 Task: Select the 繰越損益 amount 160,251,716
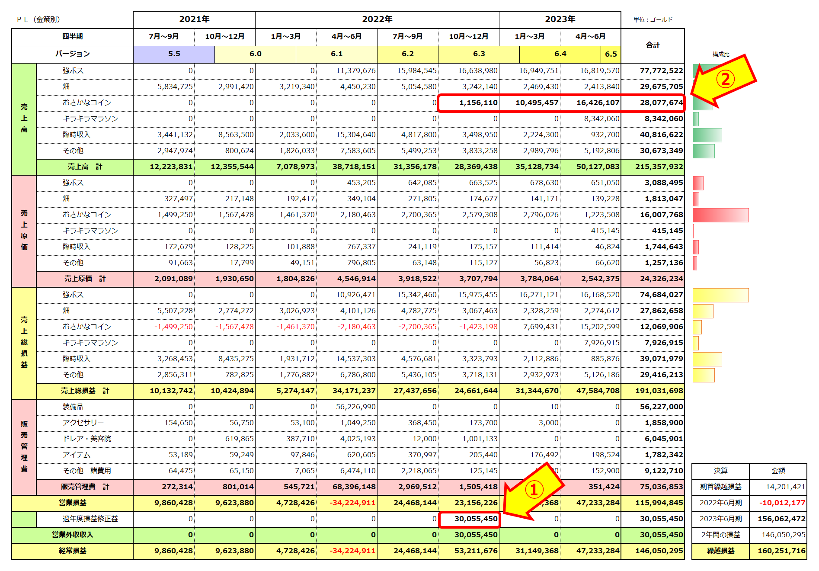point(778,551)
